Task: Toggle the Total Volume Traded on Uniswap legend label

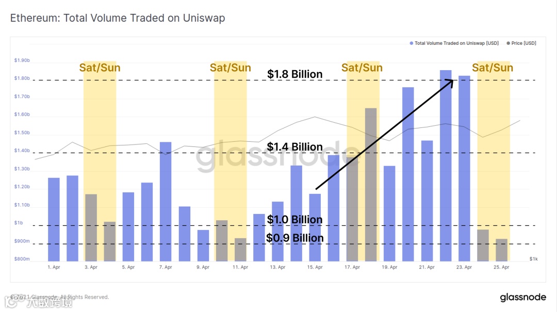Action: coord(456,43)
